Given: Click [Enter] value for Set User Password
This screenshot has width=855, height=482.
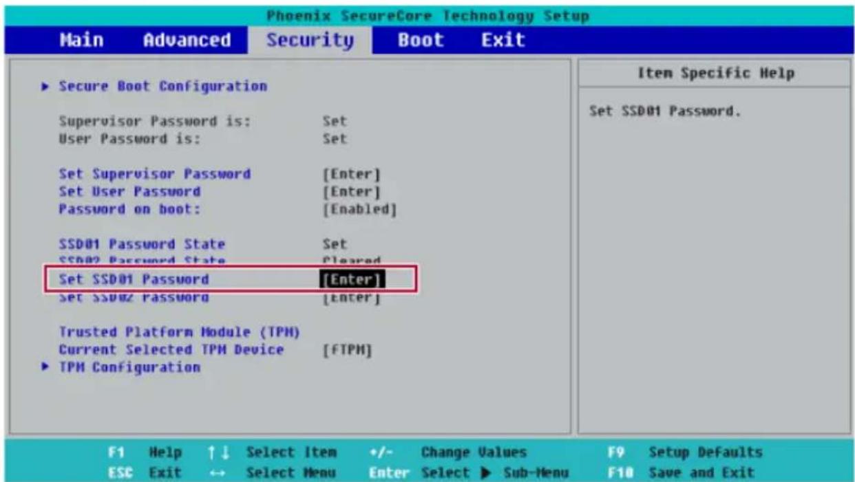Looking at the screenshot, I should [x=352, y=191].
